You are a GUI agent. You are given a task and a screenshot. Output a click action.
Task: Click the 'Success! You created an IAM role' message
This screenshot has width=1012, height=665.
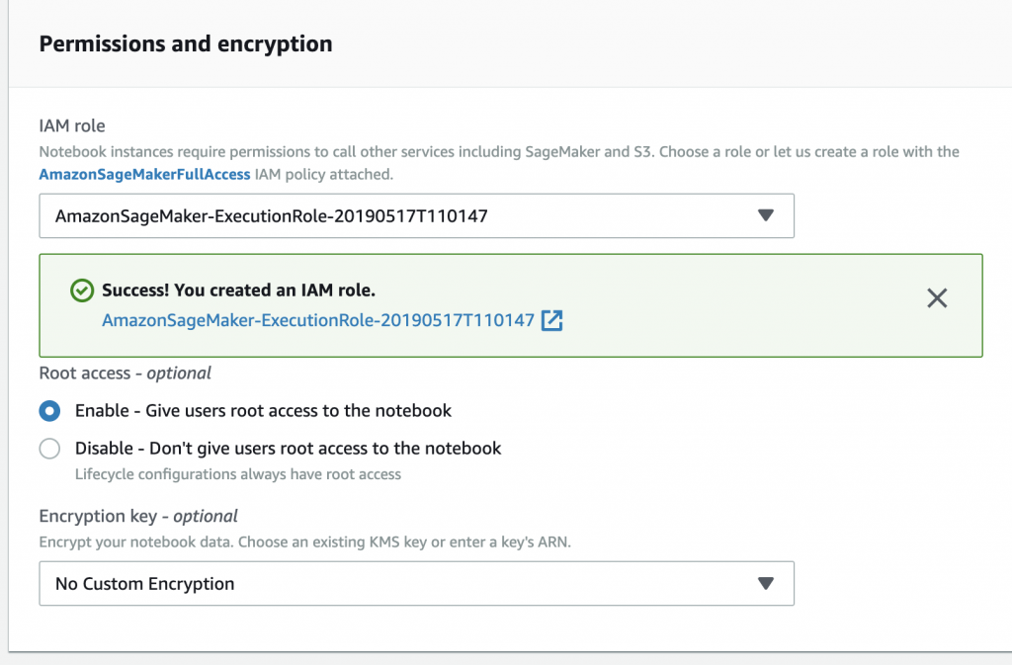pos(239,291)
